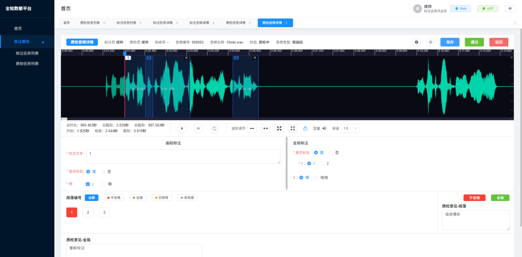522x257 pixels.
Task: Click the 质检意见-段落 text box
Action: pos(476,220)
